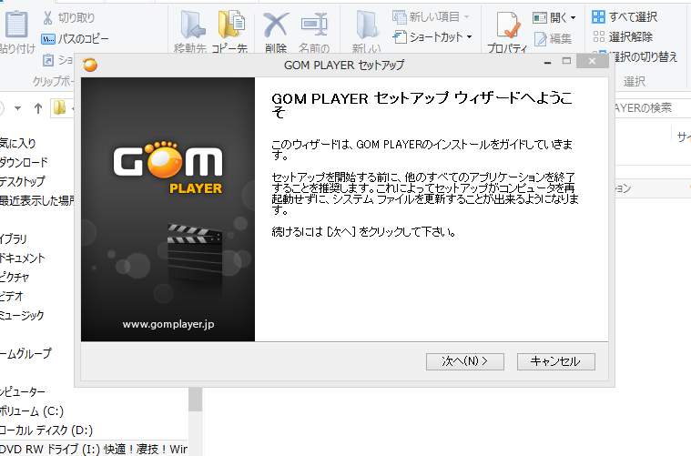Click the Explorer paste (貼り付け) icon

click(16, 25)
